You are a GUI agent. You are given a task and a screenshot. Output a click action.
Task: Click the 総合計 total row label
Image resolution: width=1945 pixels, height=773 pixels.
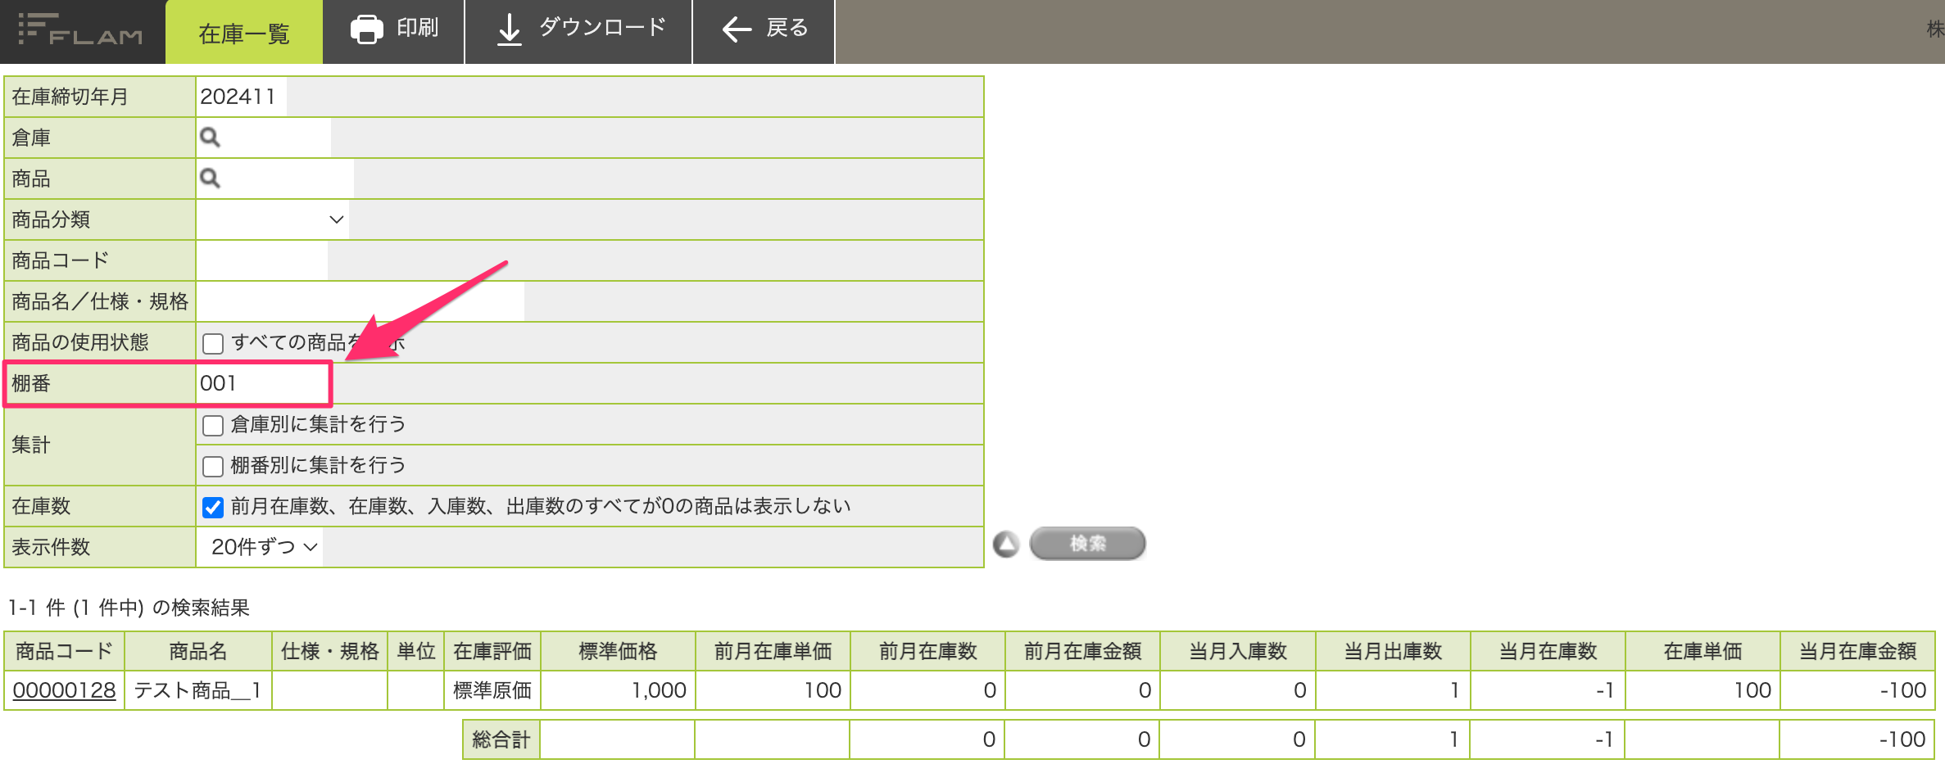(501, 739)
